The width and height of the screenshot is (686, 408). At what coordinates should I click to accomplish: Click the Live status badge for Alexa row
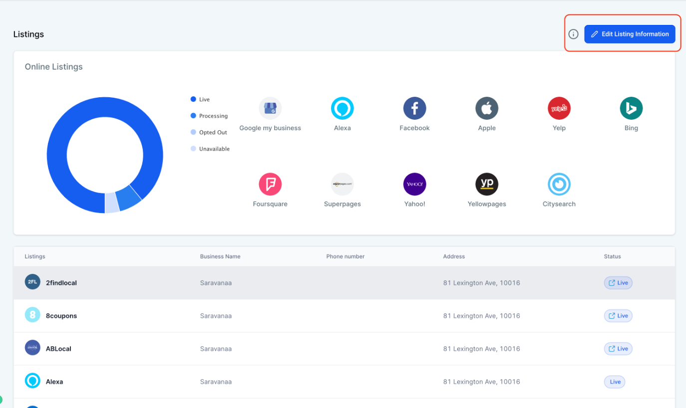[615, 382]
